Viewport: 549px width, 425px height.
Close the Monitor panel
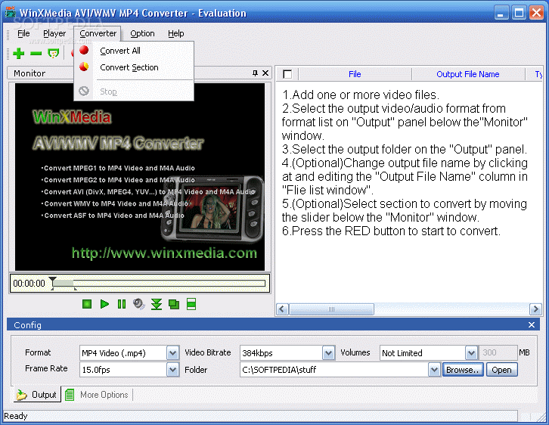(x=265, y=73)
